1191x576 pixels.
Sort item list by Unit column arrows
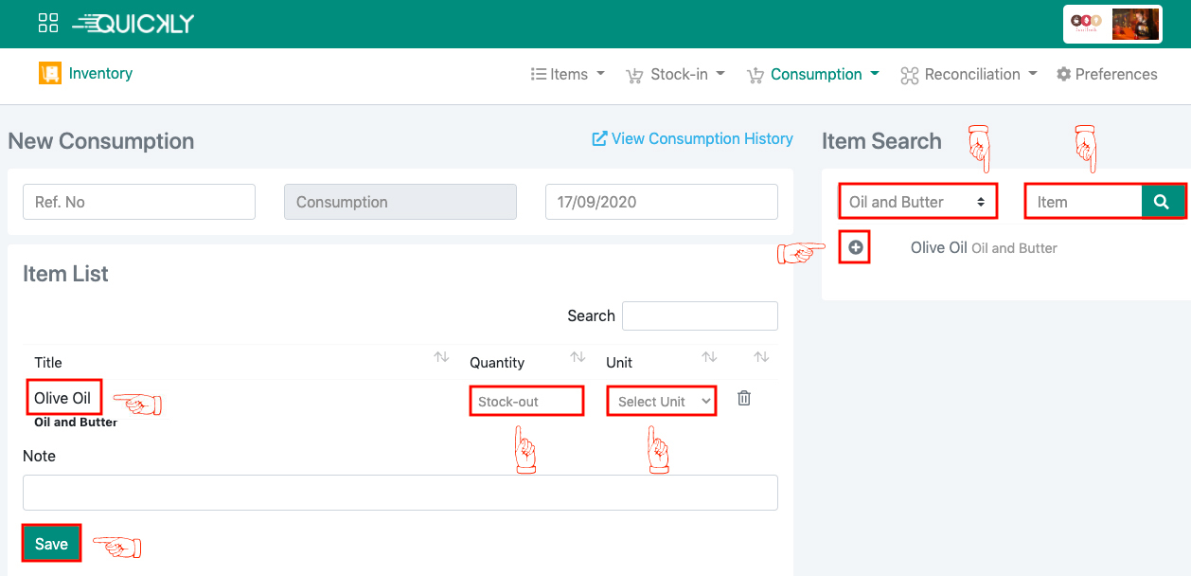[709, 357]
